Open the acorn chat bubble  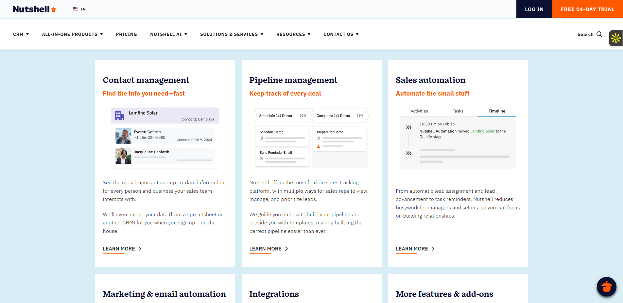pos(606,287)
